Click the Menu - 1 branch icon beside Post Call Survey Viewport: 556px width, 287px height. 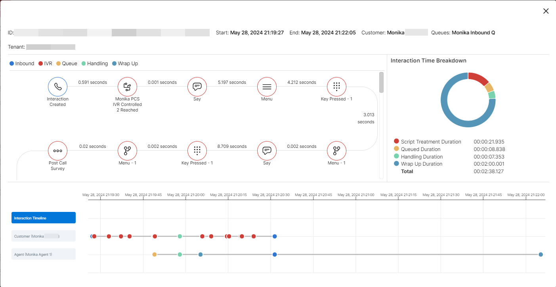(x=127, y=151)
